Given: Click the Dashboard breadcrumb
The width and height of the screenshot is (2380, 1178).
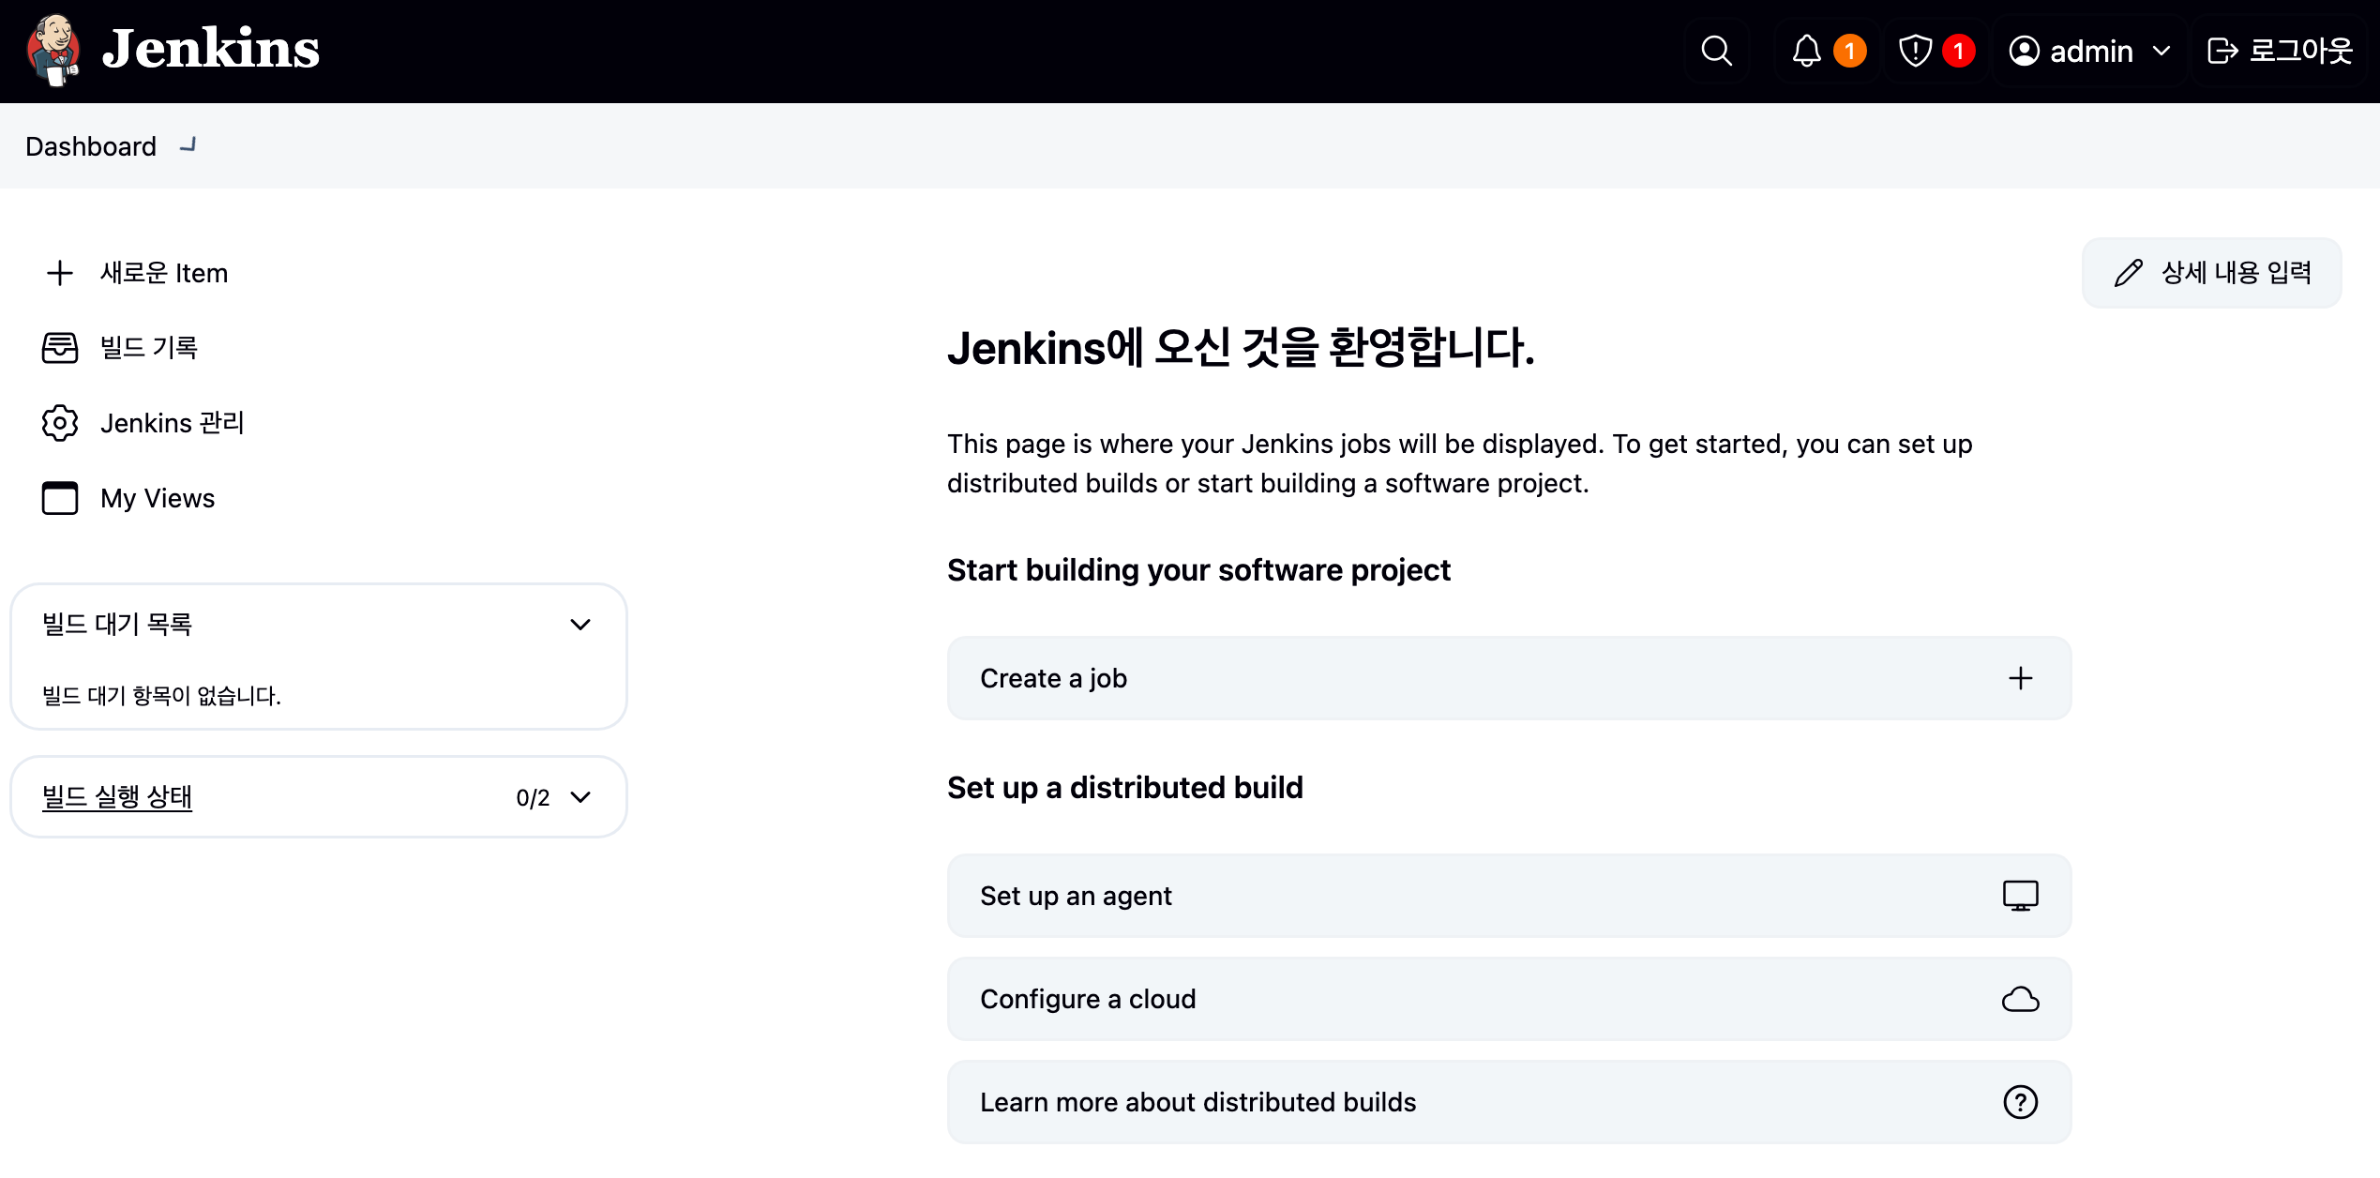Looking at the screenshot, I should pos(91,146).
